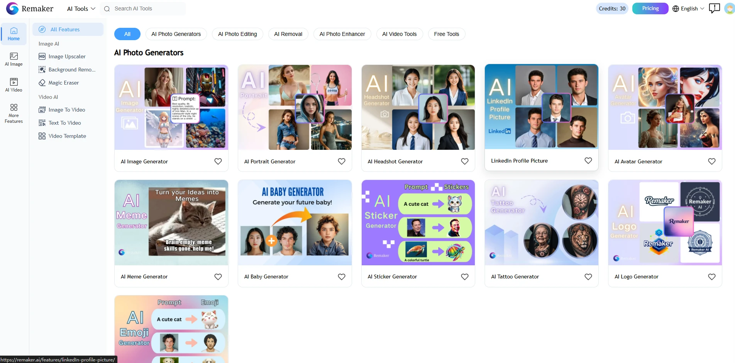Favorite the AI Sticker Generator card
Viewport: 735px width, 363px height.
(465, 277)
